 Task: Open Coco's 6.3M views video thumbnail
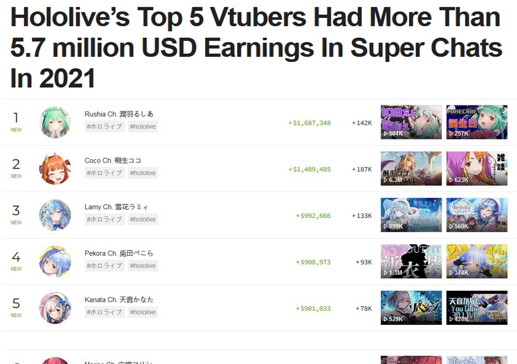click(x=411, y=169)
